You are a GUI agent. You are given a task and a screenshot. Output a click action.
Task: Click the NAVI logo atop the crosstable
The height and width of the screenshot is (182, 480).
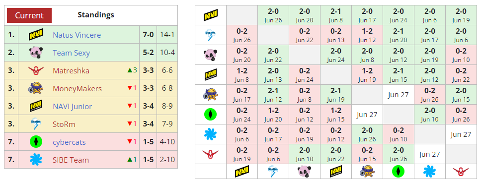pos(211,15)
